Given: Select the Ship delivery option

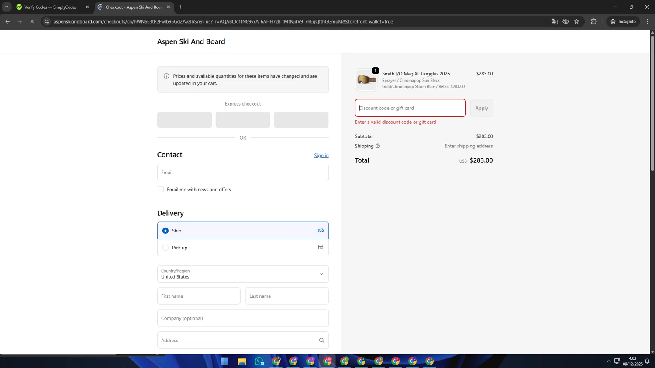Looking at the screenshot, I should pyautogui.click(x=243, y=231).
